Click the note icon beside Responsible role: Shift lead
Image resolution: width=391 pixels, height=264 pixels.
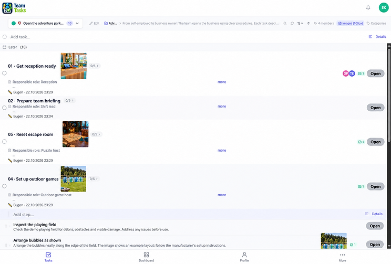pos(10,107)
